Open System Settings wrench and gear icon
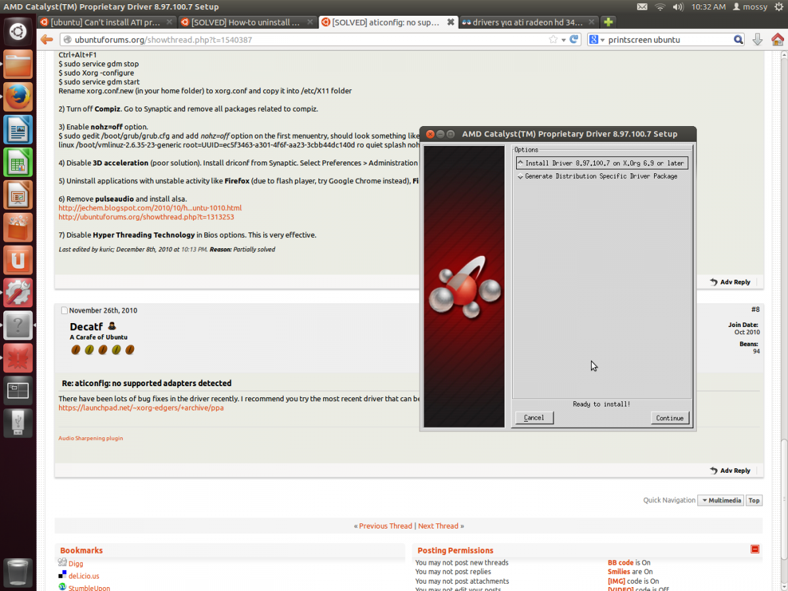The image size is (788, 591). [18, 293]
